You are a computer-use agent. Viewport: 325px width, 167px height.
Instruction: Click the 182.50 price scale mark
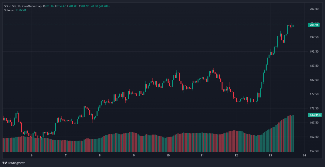(313, 80)
